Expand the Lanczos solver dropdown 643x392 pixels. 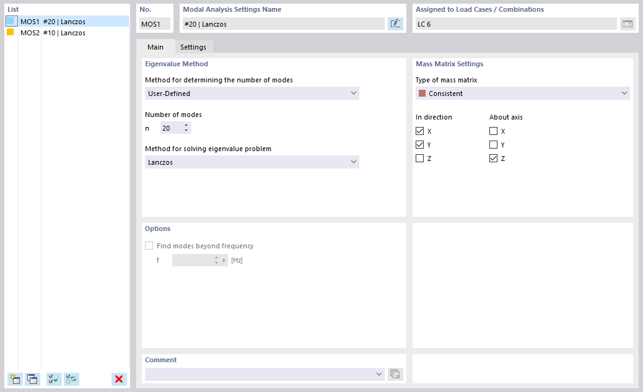tap(252, 162)
